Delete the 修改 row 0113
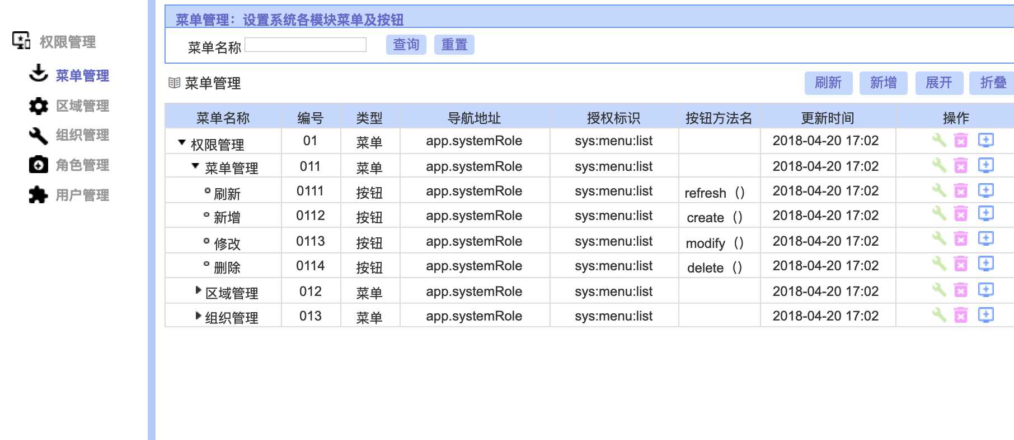The height and width of the screenshot is (440, 1014). click(961, 239)
